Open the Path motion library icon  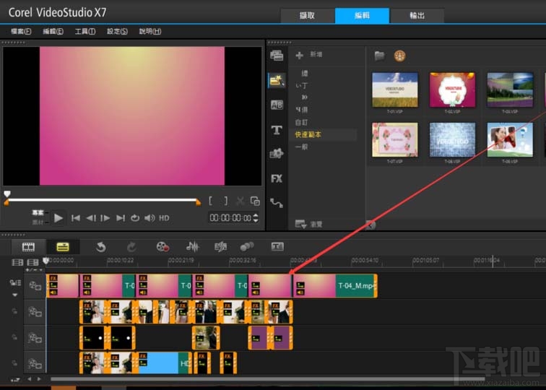(276, 203)
